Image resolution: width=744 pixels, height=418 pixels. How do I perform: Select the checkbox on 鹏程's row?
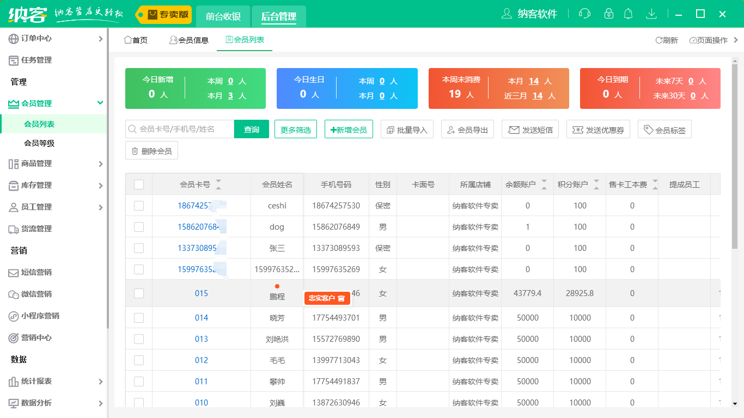tap(138, 293)
